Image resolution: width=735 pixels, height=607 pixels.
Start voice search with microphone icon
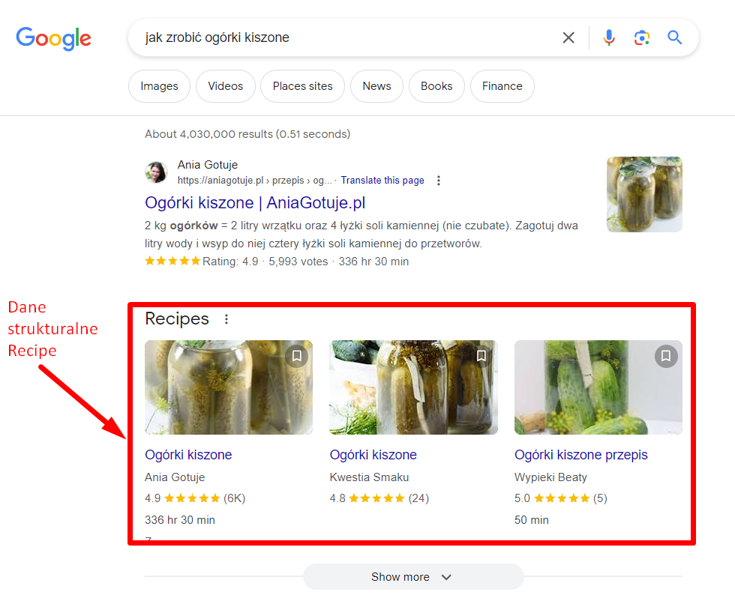click(609, 37)
